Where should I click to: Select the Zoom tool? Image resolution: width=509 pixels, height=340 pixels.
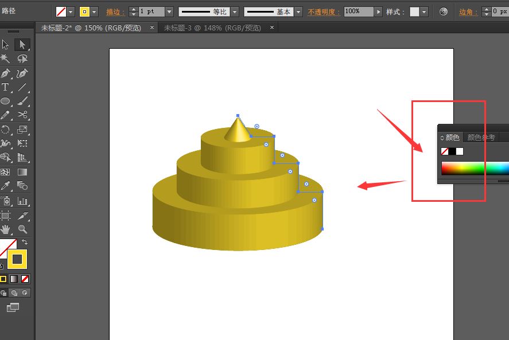pos(22,229)
